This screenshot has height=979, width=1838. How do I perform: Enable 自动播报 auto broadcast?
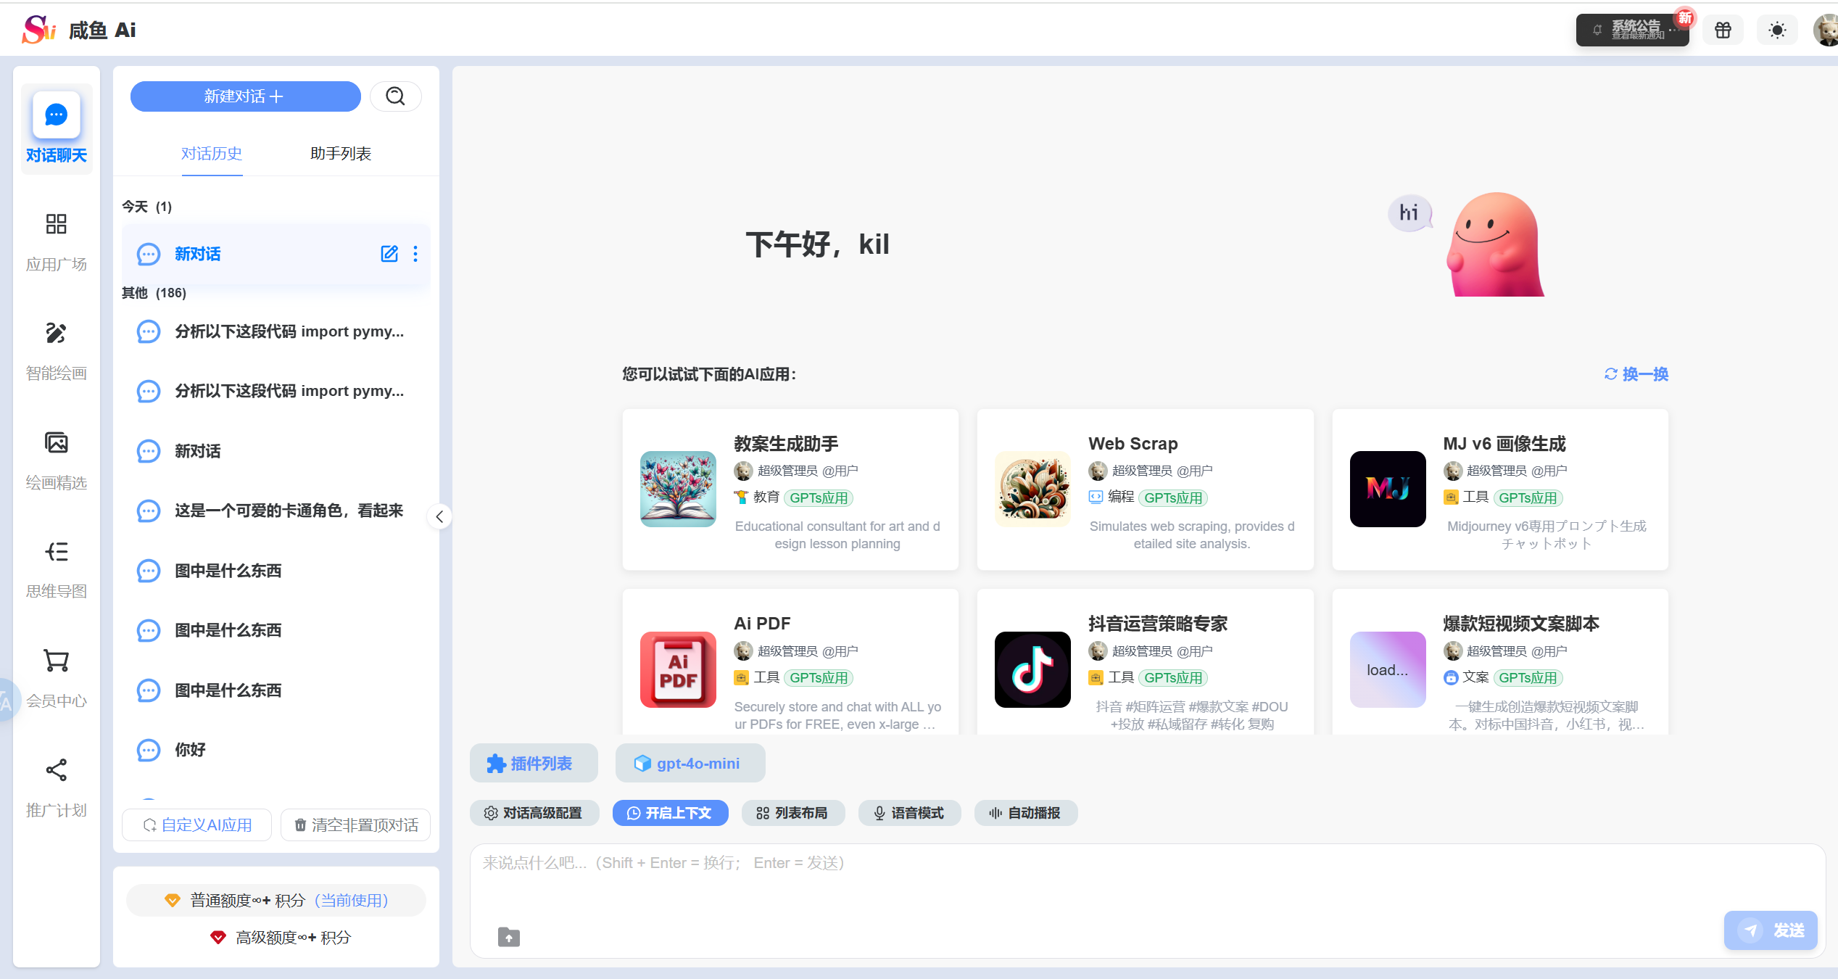[x=1025, y=812]
